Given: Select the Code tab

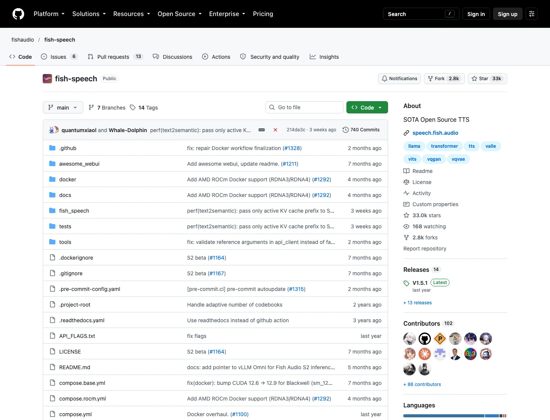Looking at the screenshot, I should [21, 57].
